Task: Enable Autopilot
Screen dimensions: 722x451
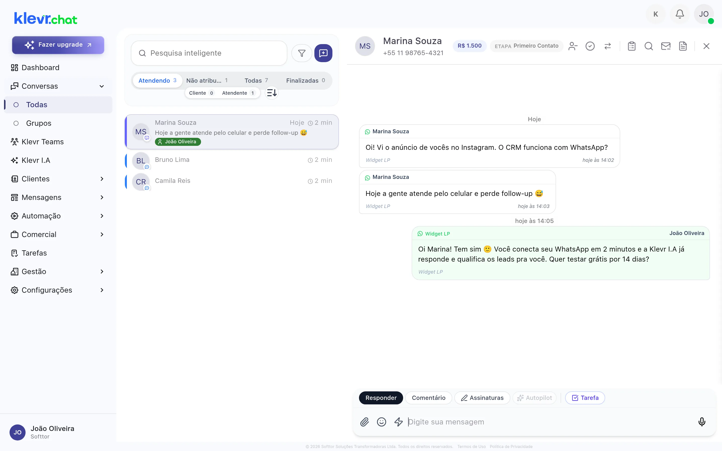Action: pyautogui.click(x=534, y=398)
